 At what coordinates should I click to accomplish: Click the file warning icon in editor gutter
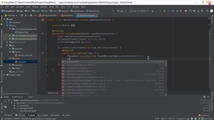click(43, 20)
